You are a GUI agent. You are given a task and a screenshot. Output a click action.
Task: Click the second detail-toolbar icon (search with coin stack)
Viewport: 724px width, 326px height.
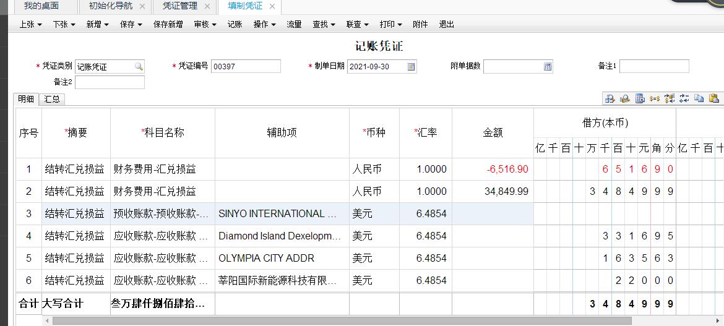[x=625, y=98]
